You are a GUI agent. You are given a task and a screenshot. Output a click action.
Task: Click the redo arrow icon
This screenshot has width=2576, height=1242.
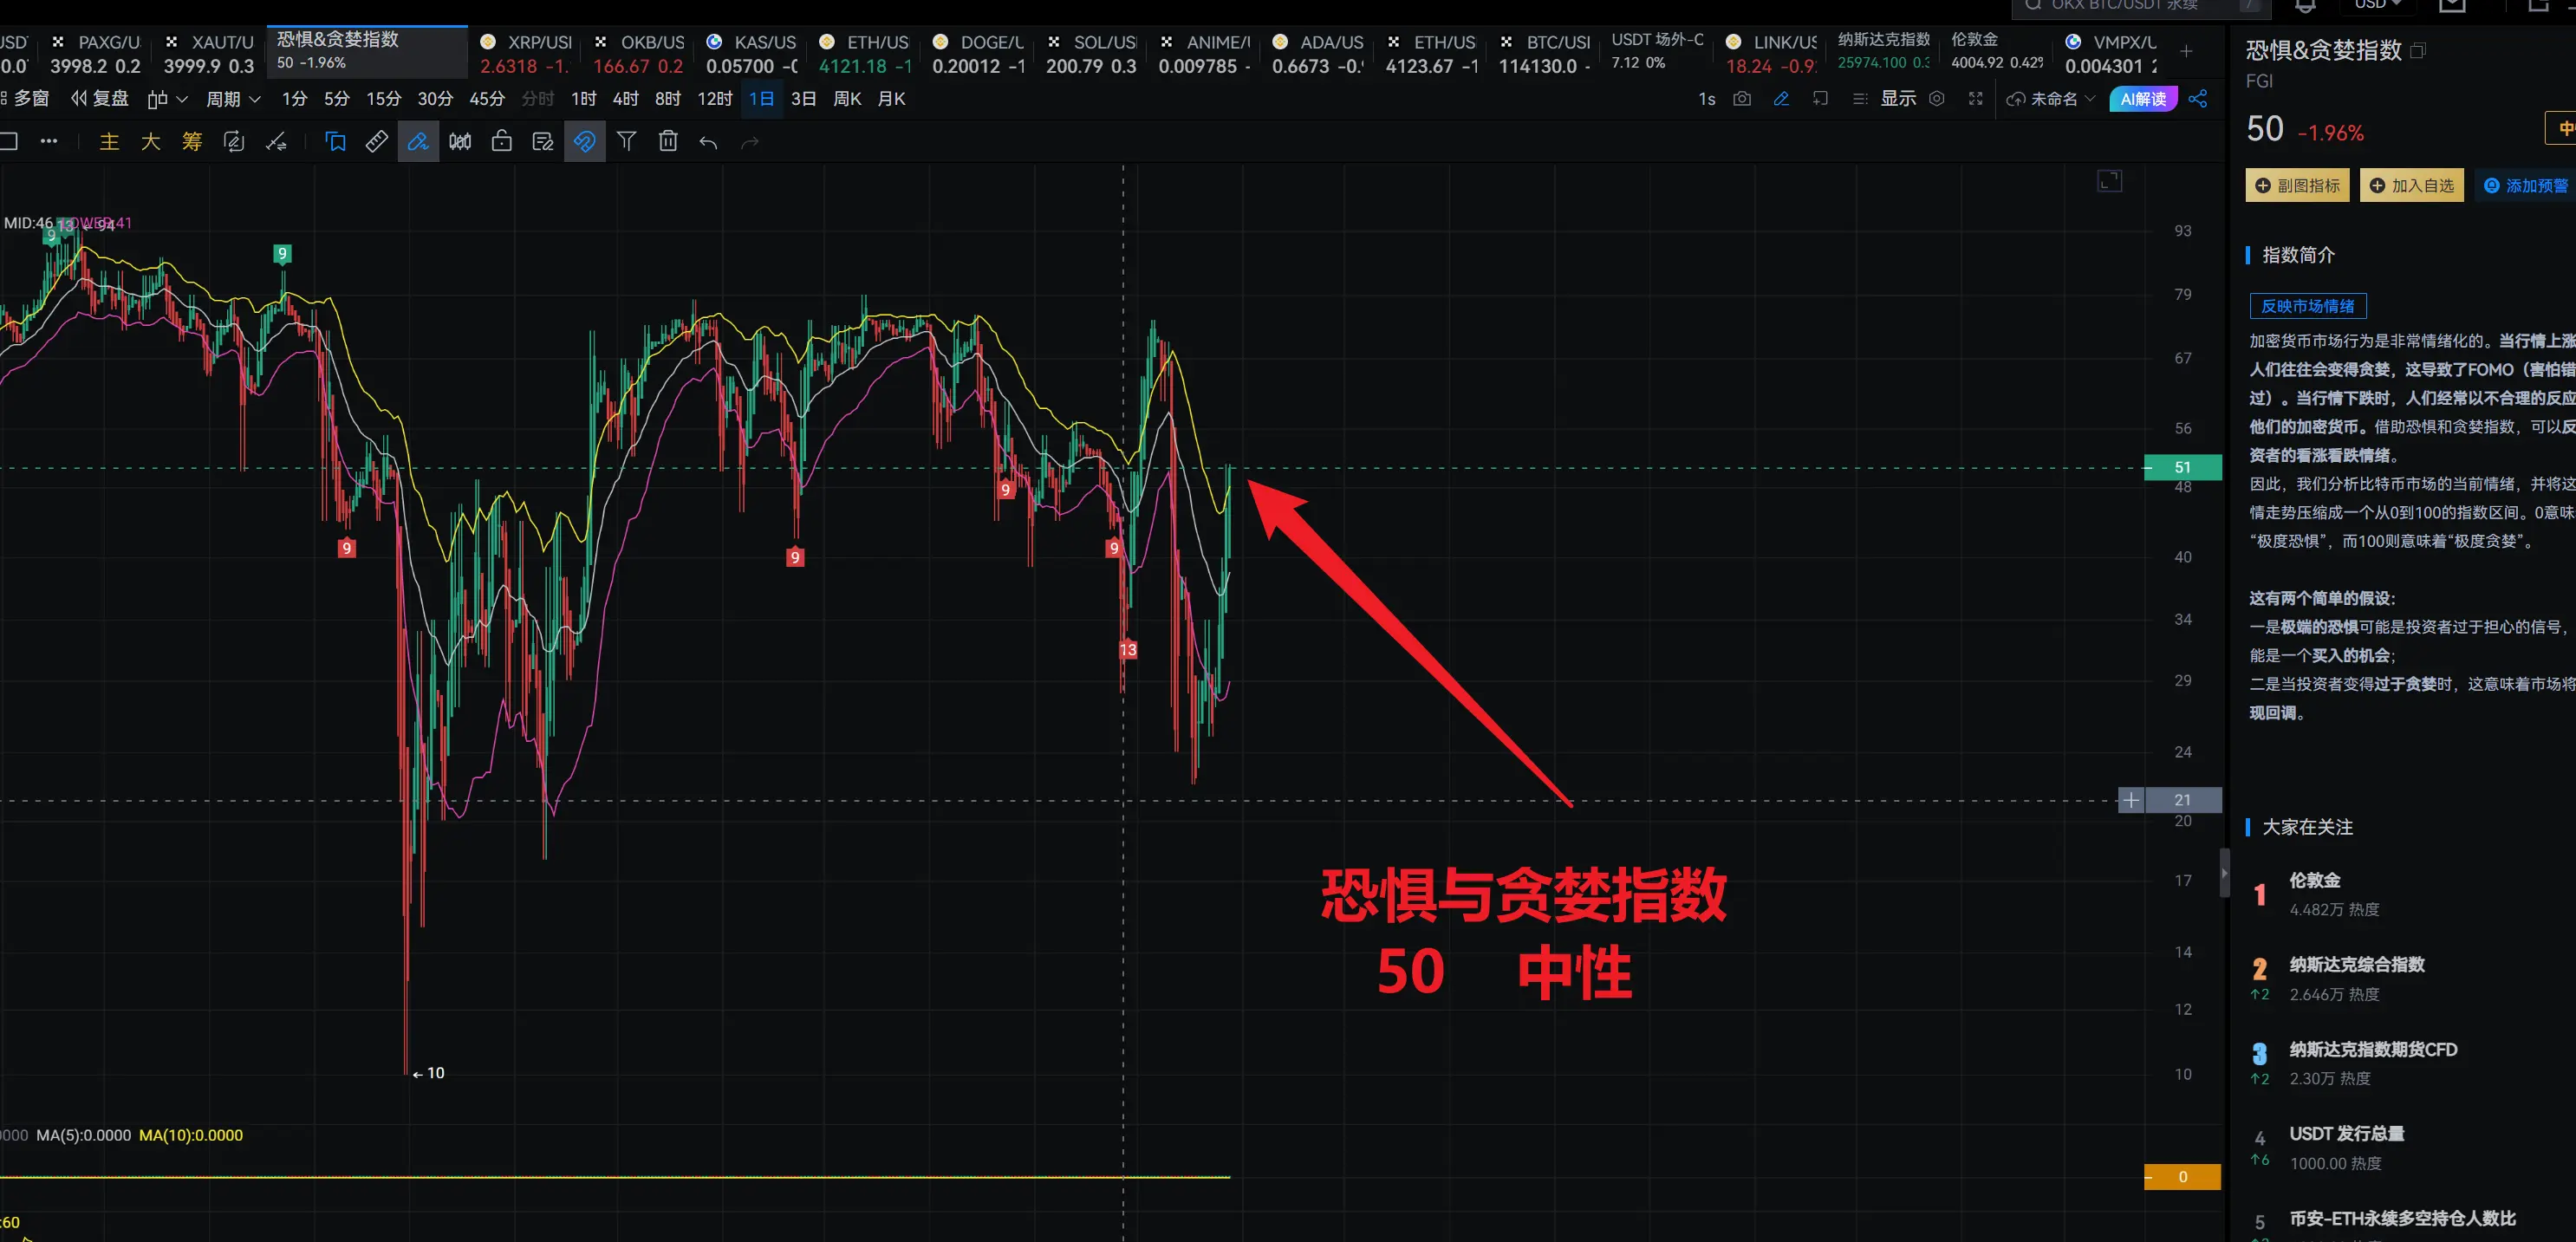click(750, 142)
